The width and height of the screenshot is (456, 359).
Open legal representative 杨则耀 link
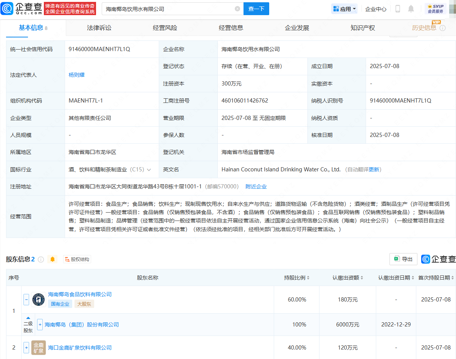click(77, 75)
